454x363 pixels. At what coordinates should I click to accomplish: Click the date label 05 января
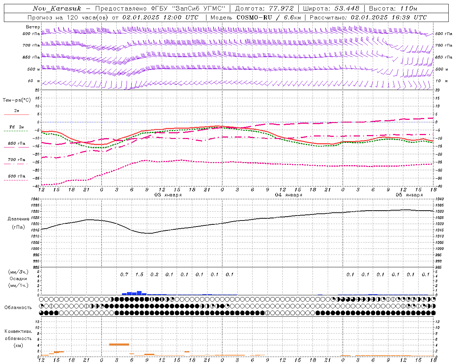pos(409,195)
